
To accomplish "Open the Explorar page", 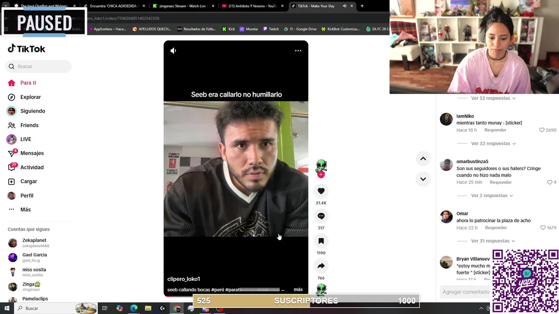I will [x=24, y=97].
